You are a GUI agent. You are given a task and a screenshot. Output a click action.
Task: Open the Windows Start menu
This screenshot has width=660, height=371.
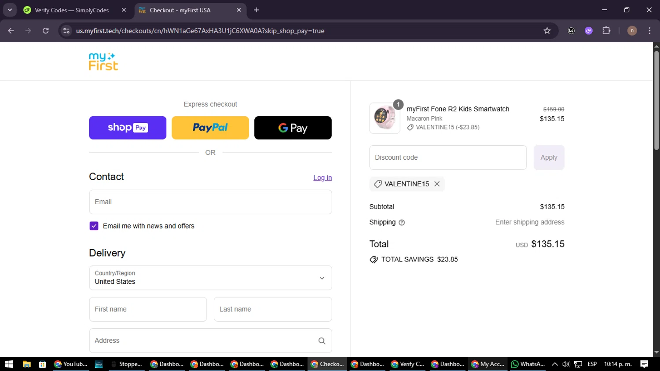coord(9,364)
